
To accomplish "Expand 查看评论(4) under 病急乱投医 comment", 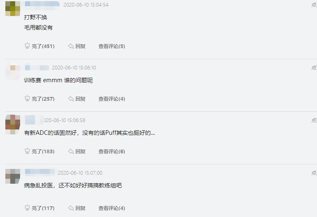I will point(112,208).
